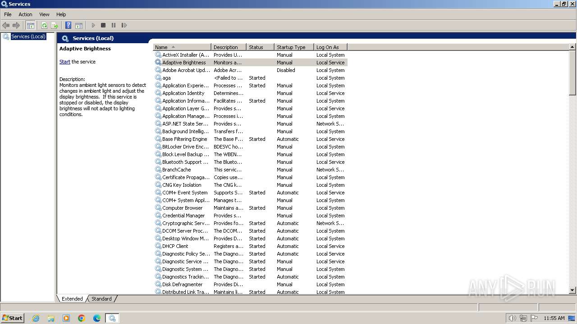Open the Help toolbar icon
This screenshot has height=324, width=577.
point(69,25)
